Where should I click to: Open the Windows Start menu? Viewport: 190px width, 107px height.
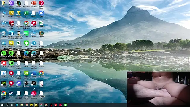(2, 105)
